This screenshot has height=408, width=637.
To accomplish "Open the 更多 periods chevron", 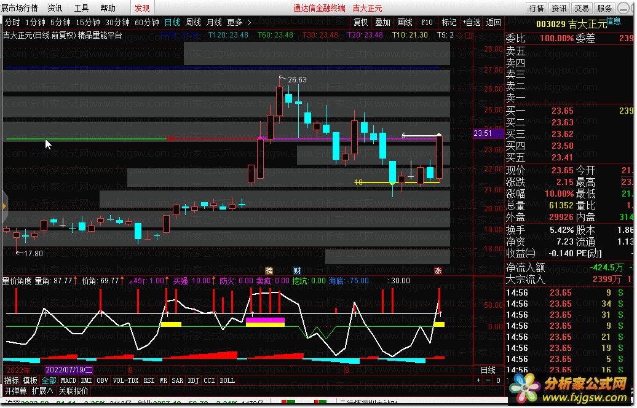I will (x=249, y=22).
